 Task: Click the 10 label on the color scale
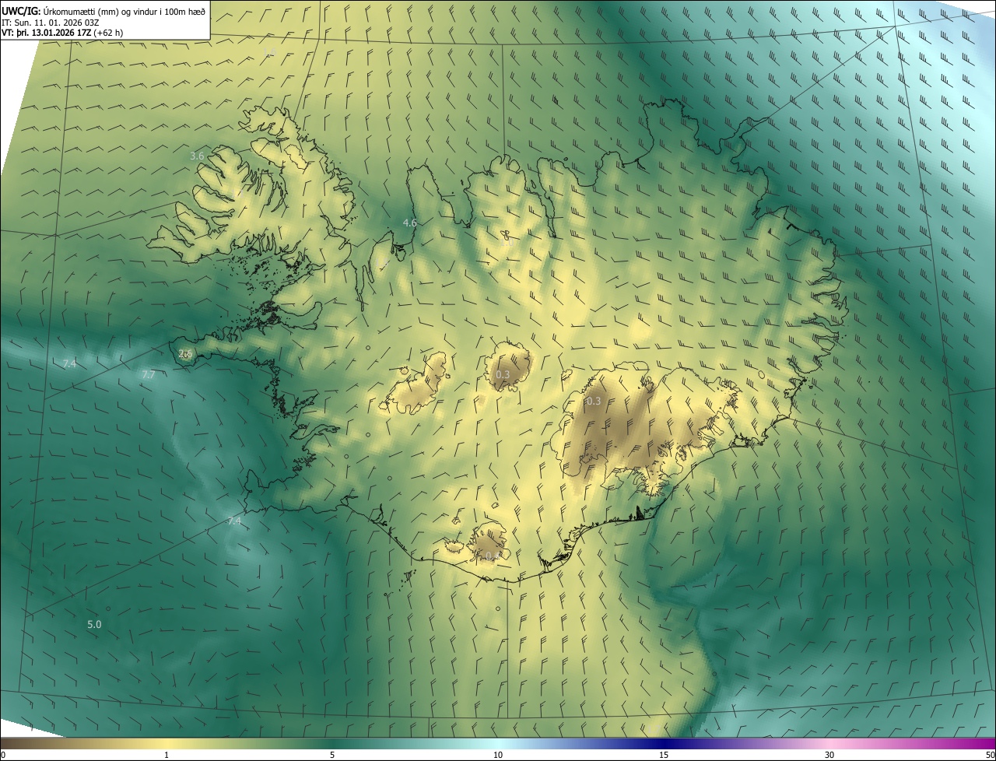click(x=498, y=755)
